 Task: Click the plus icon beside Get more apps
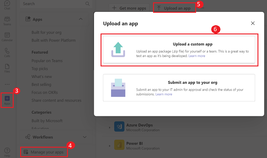pyautogui.click(x=114, y=8)
